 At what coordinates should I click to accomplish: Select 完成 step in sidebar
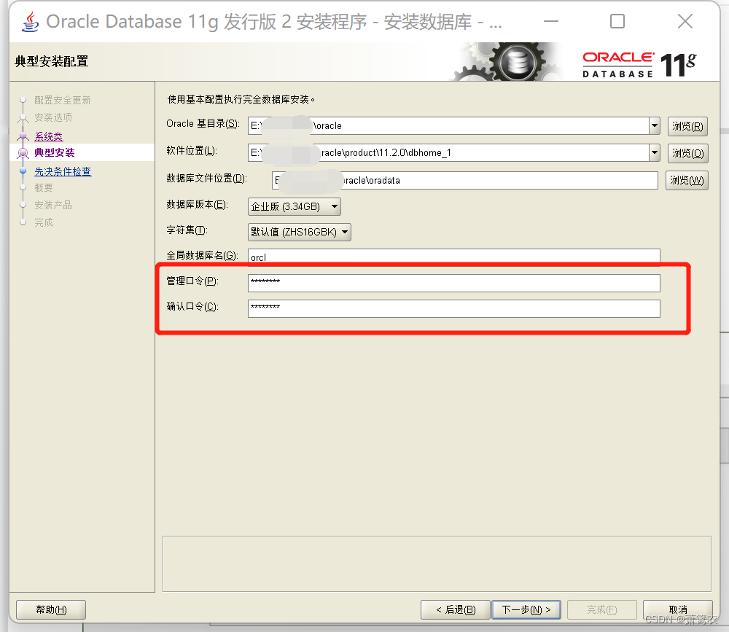coord(44,223)
